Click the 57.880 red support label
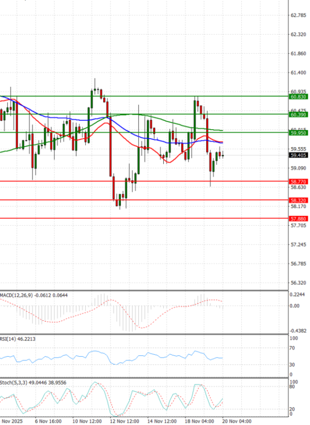This screenshot has height=425, width=310. pyautogui.click(x=299, y=218)
